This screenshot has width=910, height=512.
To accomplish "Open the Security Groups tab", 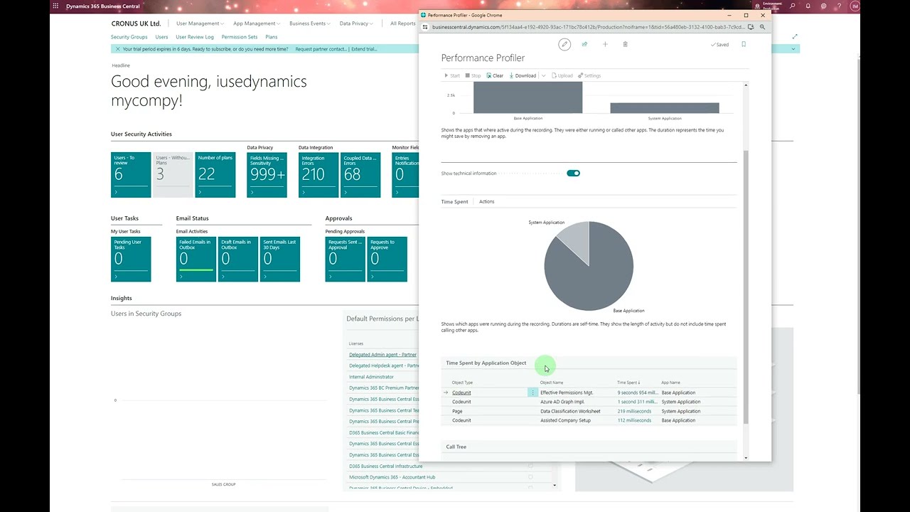I will (x=129, y=37).
